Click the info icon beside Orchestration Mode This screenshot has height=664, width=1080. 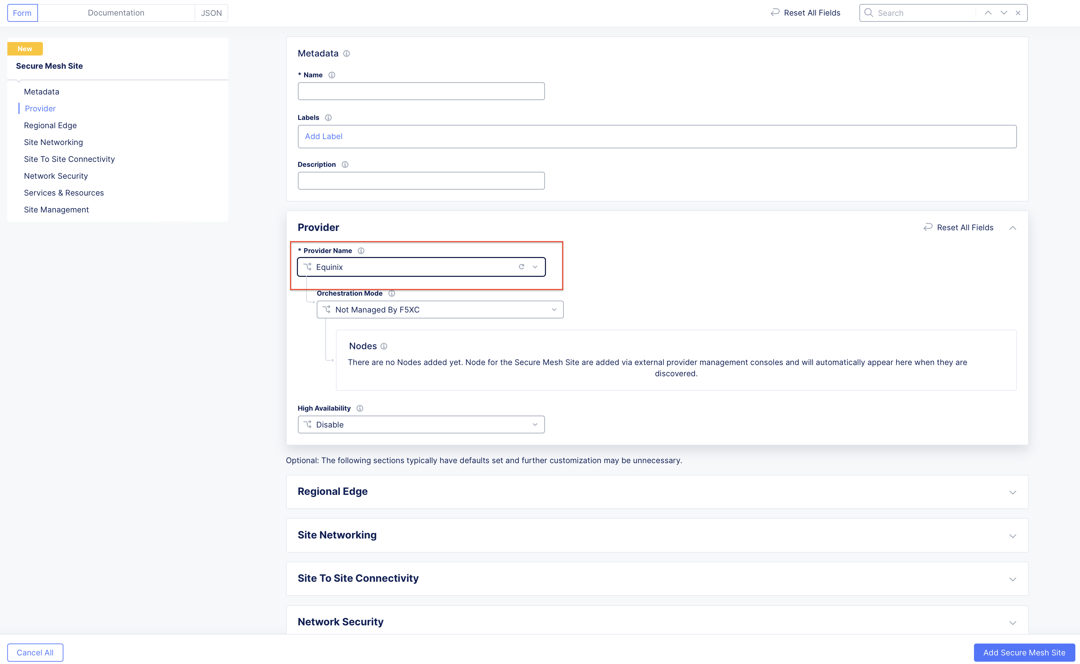[392, 293]
